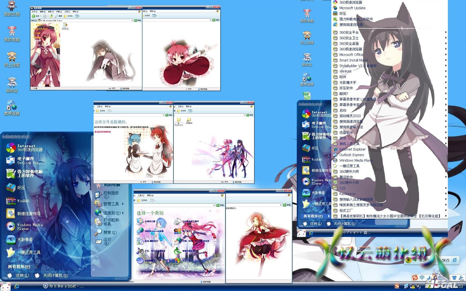Open the 我的文档 desktop icon
This screenshot has width=466, height=291.
tap(12, 9)
